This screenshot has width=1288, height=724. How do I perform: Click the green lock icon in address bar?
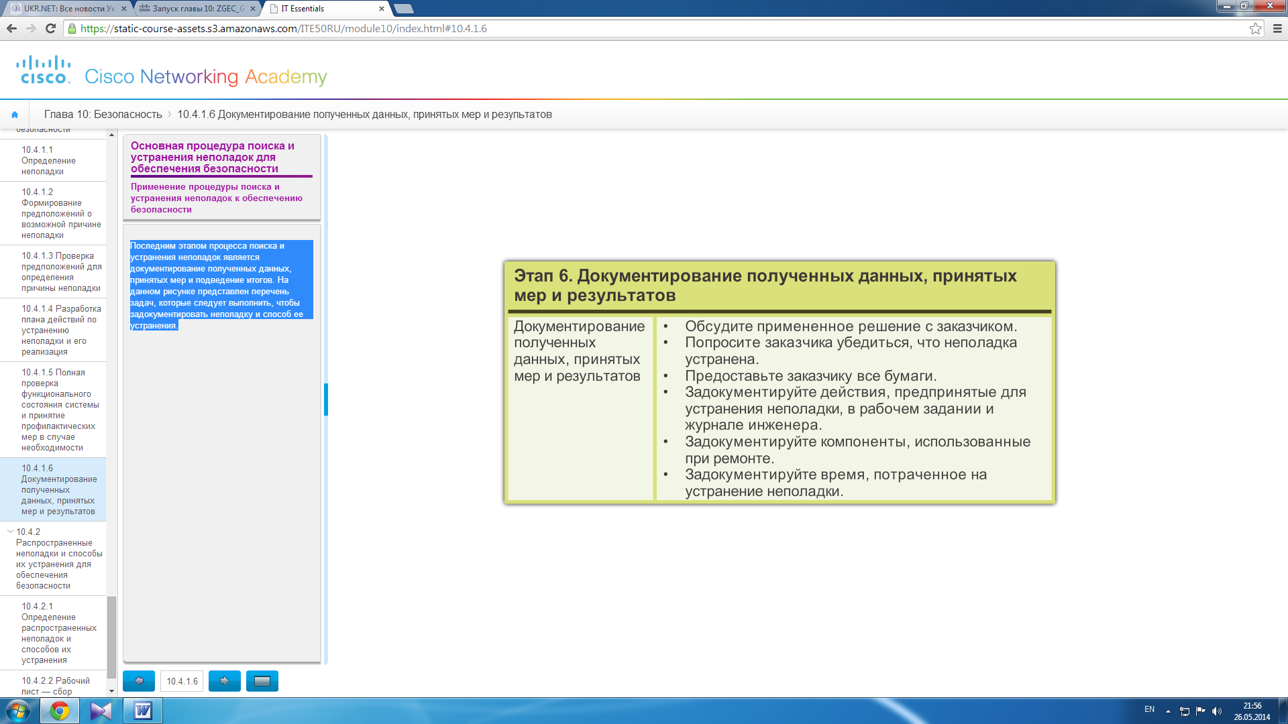coord(72,28)
